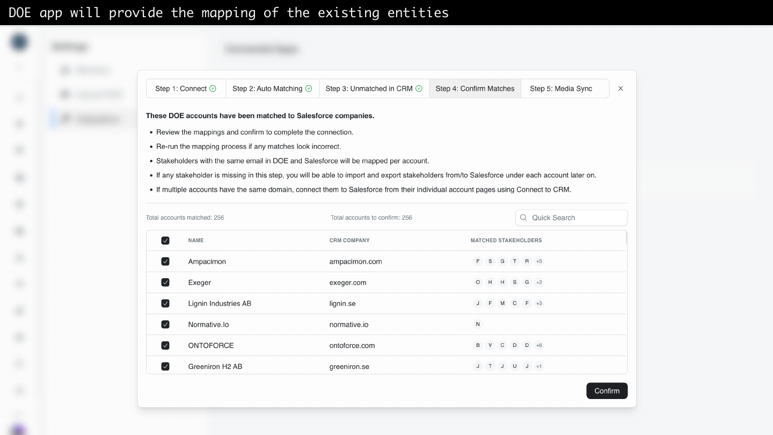Screen dimensions: 773x435
Task: Show +3 more stakeholders for Lignin Industries
Action: pos(539,303)
